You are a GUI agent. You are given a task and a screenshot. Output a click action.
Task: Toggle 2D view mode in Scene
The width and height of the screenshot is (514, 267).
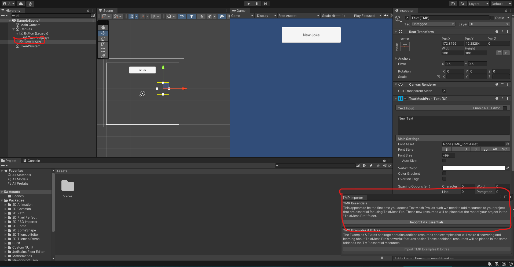(x=182, y=16)
